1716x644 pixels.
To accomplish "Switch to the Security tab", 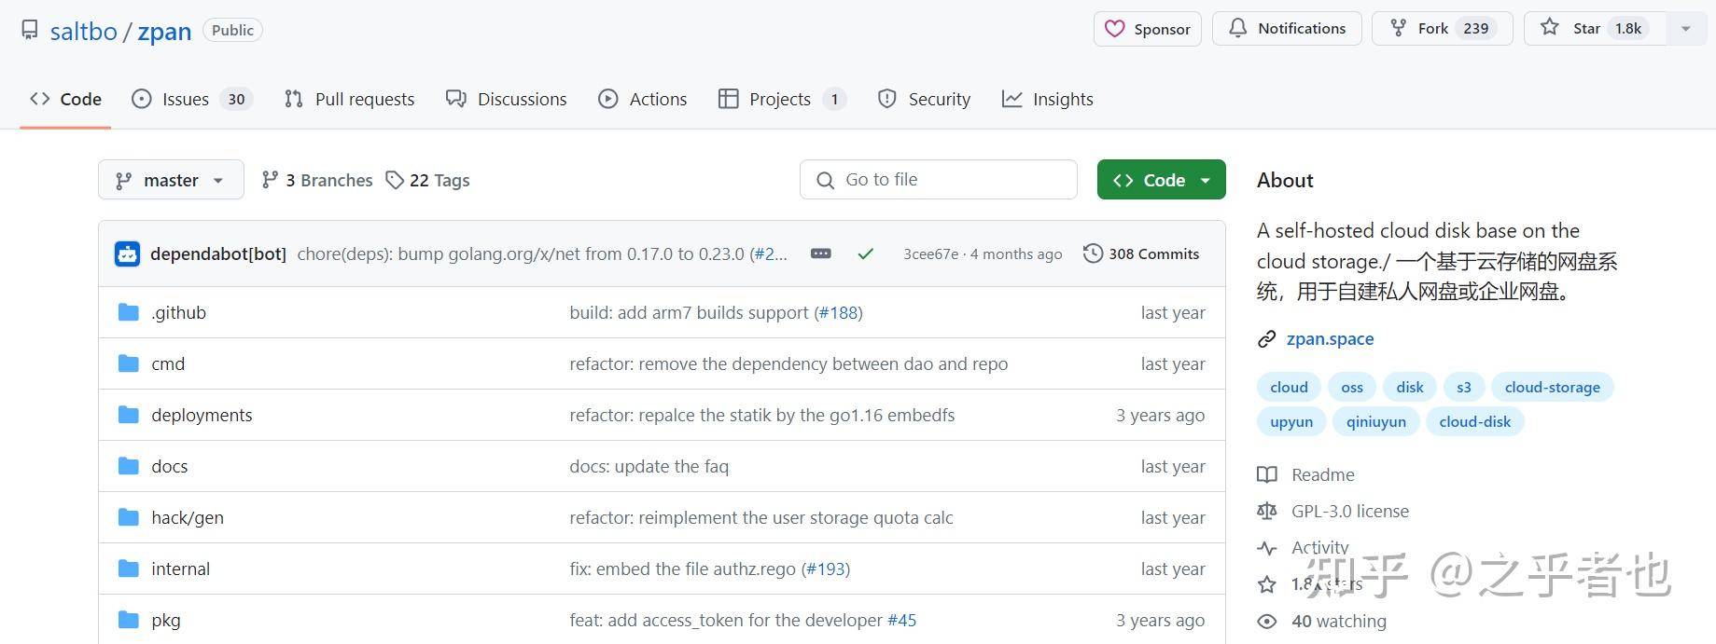I will coord(924,99).
